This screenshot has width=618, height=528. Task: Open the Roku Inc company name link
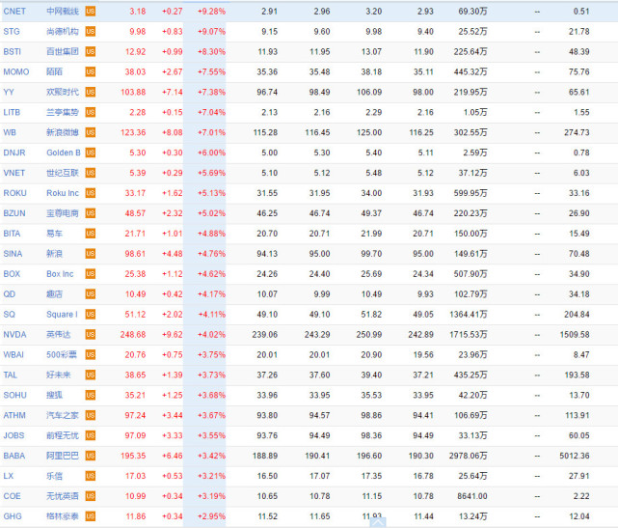click(63, 193)
